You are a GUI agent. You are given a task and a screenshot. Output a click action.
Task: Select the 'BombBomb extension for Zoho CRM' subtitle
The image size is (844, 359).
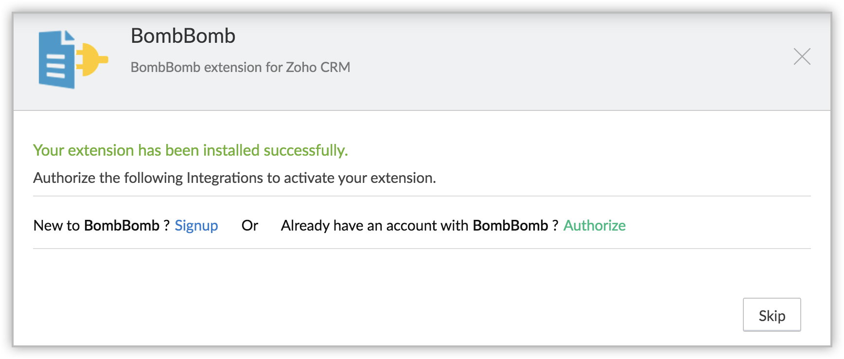click(x=240, y=67)
